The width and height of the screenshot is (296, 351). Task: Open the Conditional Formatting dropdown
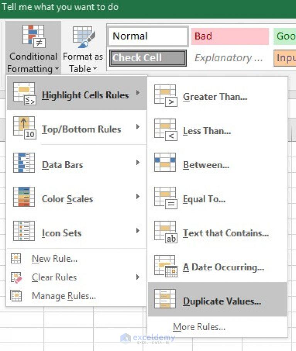click(33, 48)
